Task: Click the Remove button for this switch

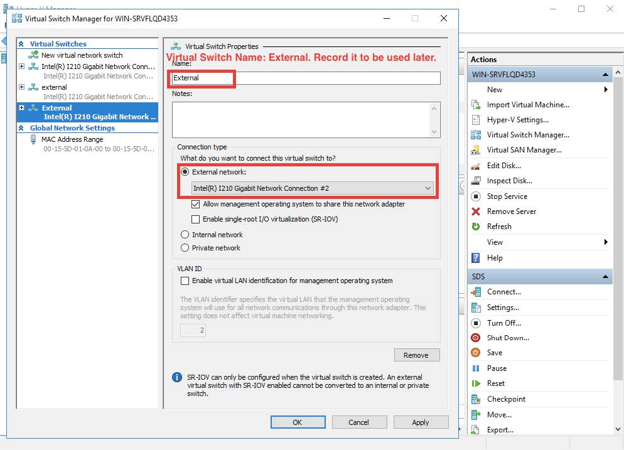Action: click(x=416, y=355)
